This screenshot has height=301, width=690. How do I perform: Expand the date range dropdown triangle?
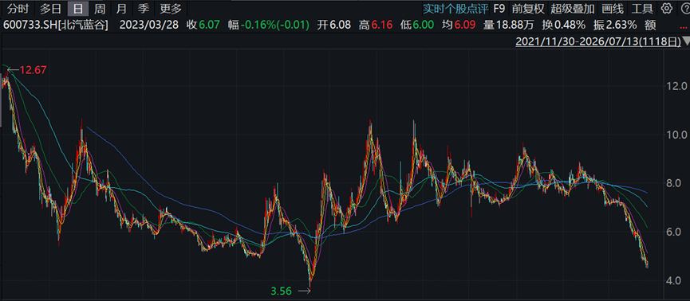pyautogui.click(x=686, y=41)
